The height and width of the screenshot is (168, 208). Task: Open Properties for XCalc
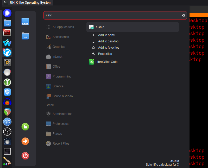(102, 54)
